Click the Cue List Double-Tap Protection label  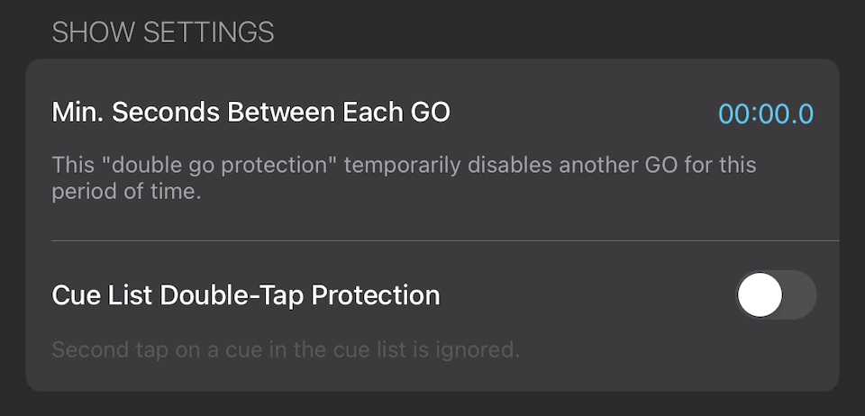pos(246,294)
